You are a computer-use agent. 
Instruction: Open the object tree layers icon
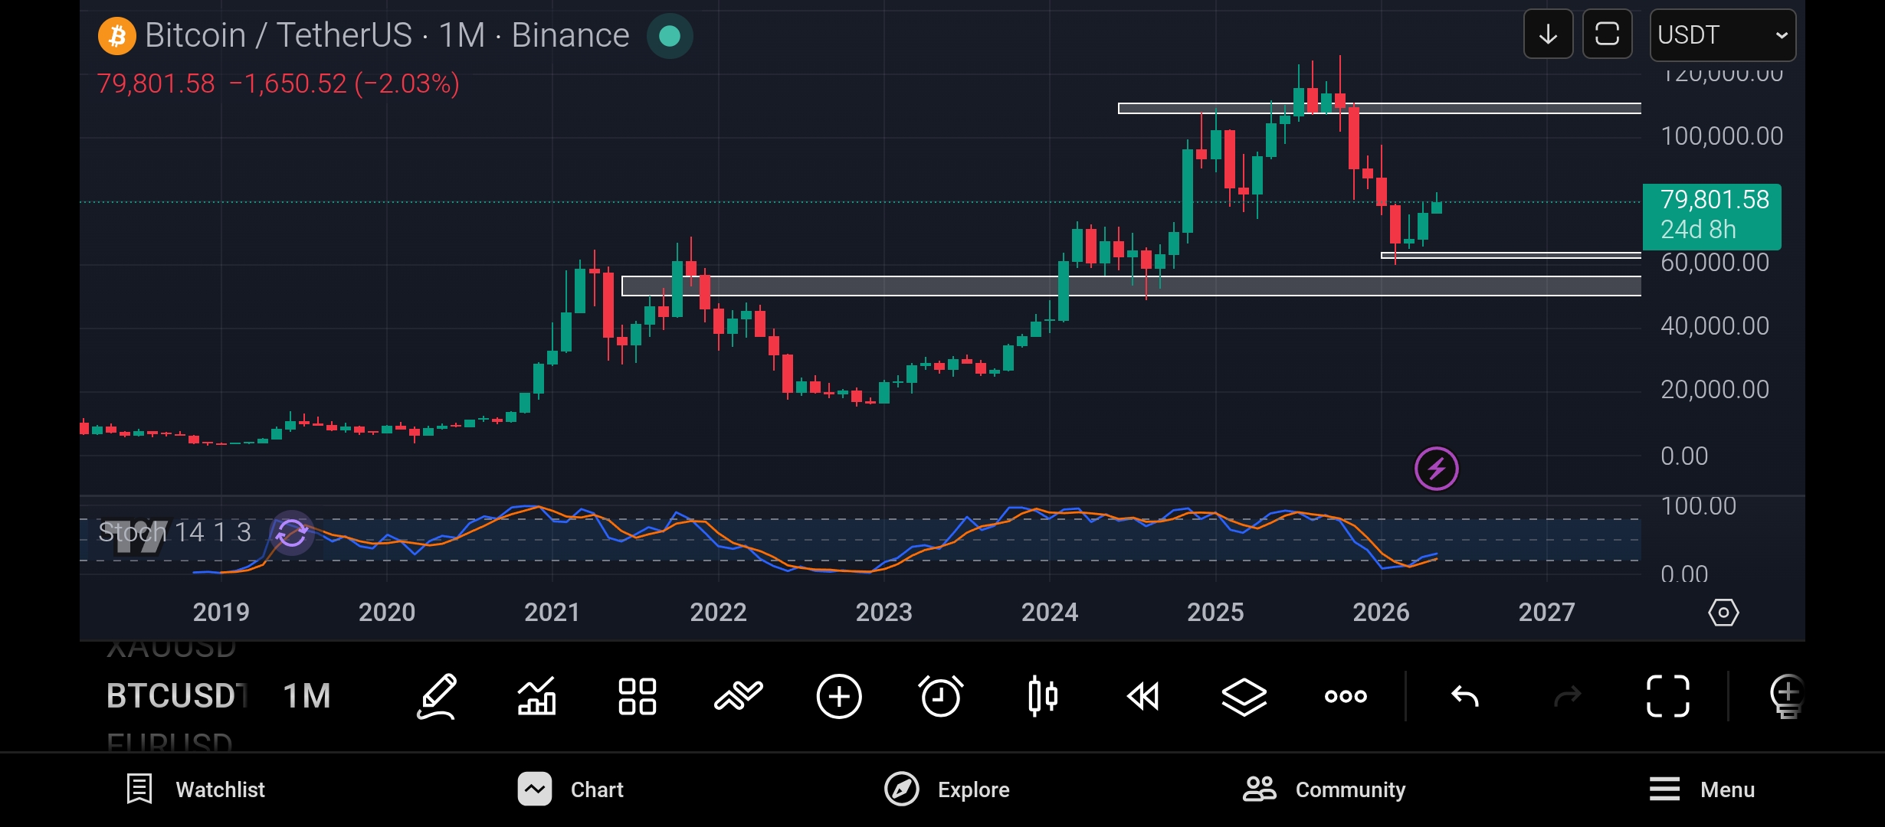point(1244,697)
